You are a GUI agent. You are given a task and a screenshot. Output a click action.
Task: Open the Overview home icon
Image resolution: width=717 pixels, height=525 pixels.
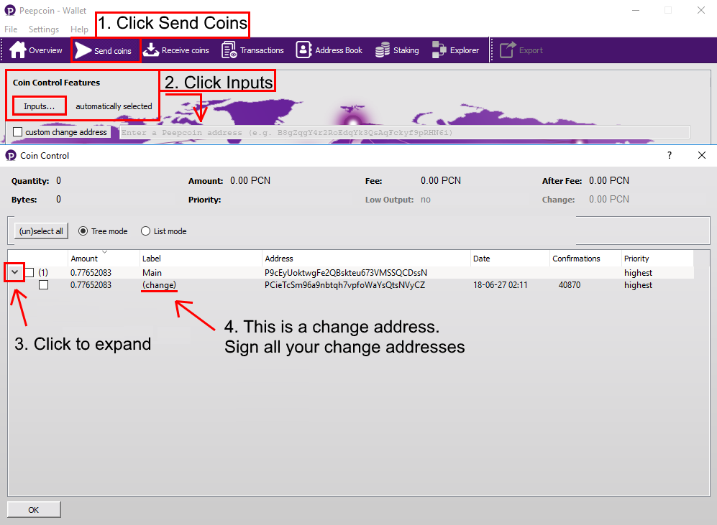click(x=18, y=50)
